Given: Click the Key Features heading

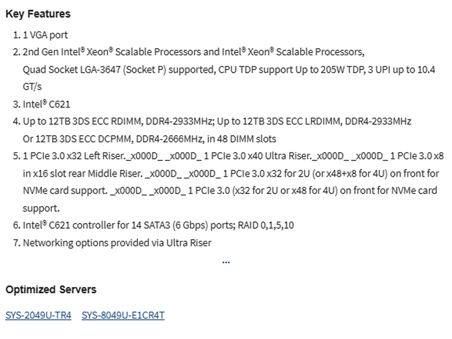Looking at the screenshot, I should (38, 14).
